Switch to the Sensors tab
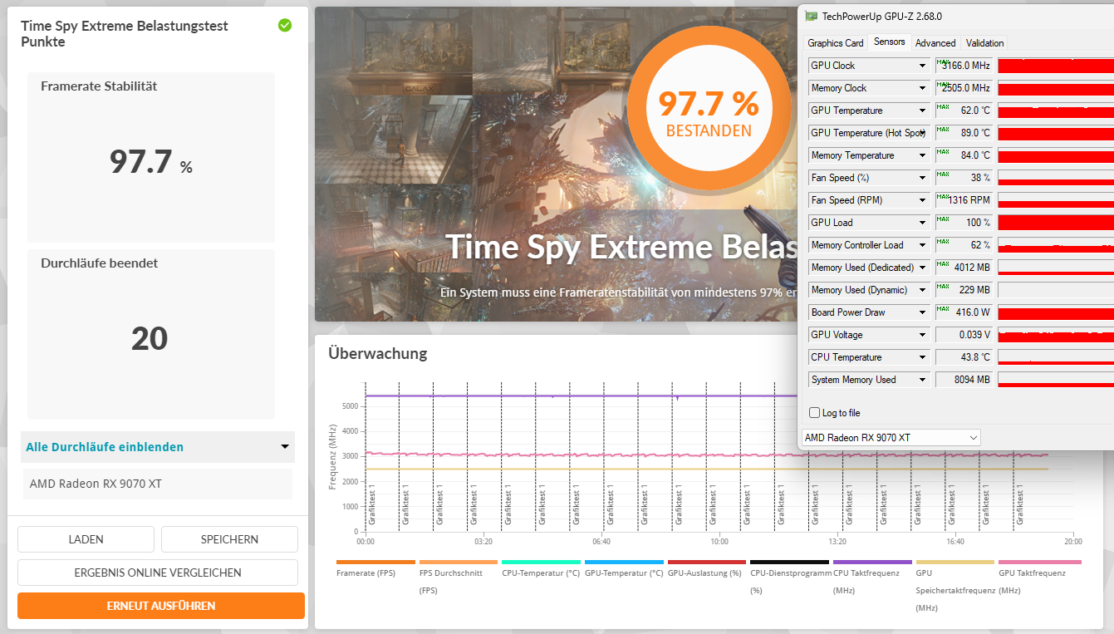This screenshot has height=634, width=1114. pyautogui.click(x=890, y=42)
